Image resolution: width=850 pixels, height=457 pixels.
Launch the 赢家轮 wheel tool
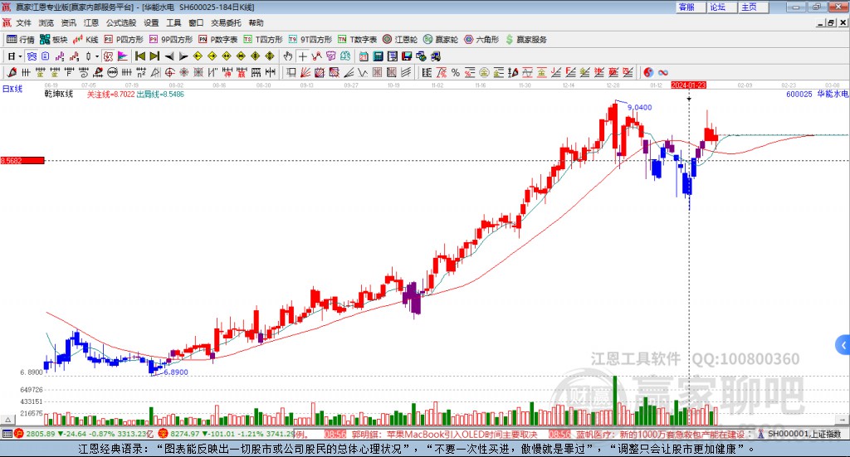[x=441, y=40]
